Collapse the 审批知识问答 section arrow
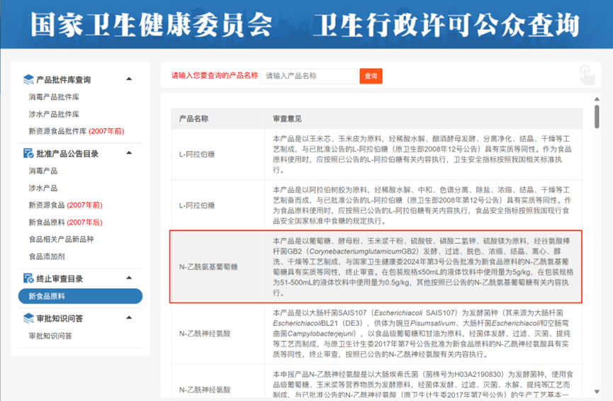The width and height of the screenshot is (613, 401). point(129,317)
